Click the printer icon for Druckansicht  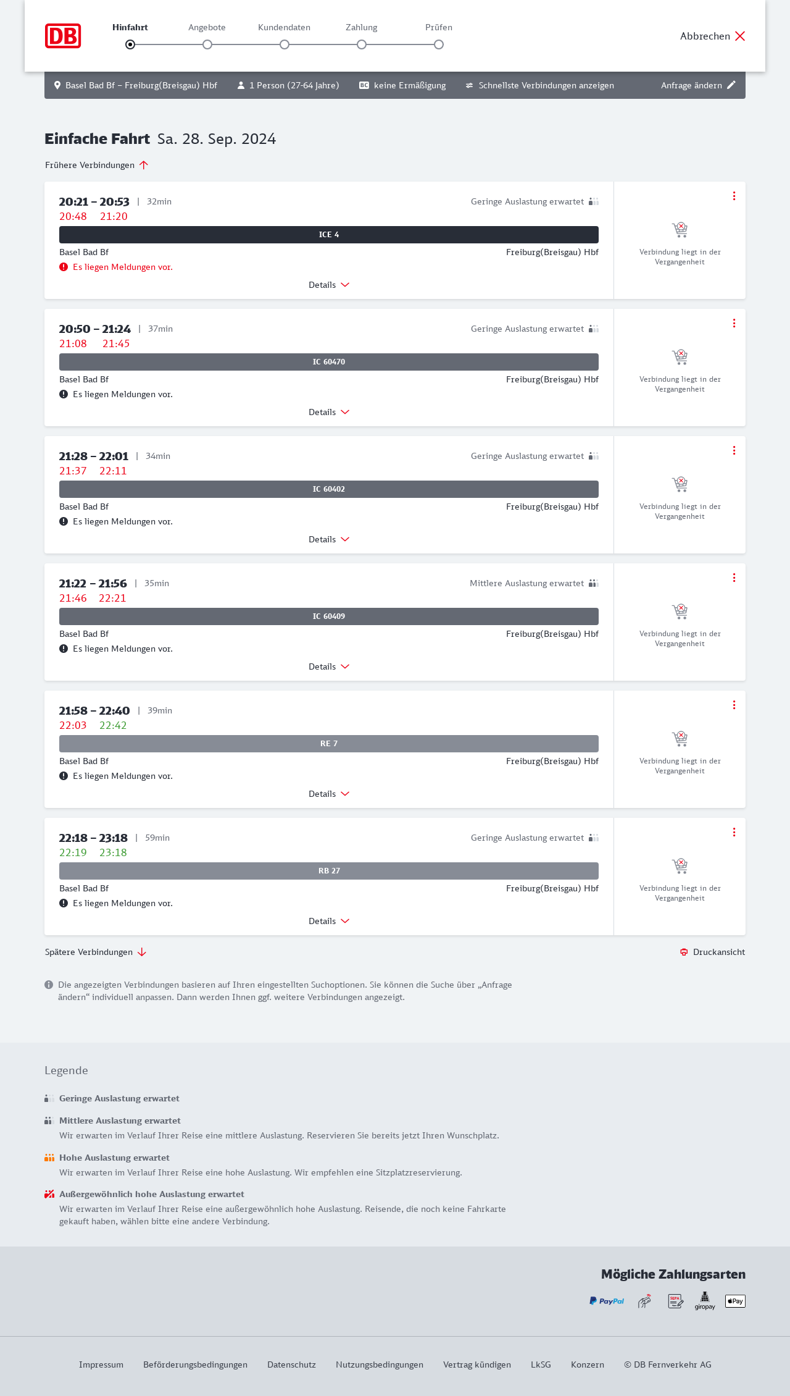pyautogui.click(x=684, y=952)
